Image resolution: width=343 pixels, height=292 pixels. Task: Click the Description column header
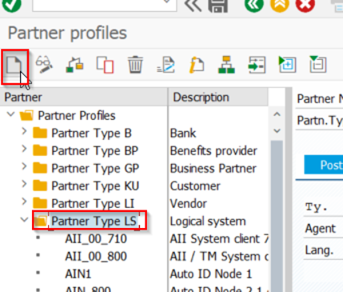218,98
